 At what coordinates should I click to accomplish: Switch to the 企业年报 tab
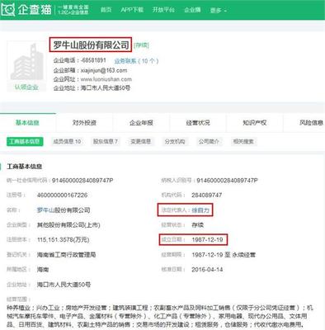tap(141, 123)
